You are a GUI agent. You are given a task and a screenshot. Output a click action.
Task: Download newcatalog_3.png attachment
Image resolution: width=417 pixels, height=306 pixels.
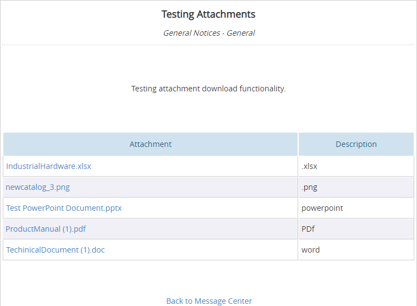pos(37,187)
